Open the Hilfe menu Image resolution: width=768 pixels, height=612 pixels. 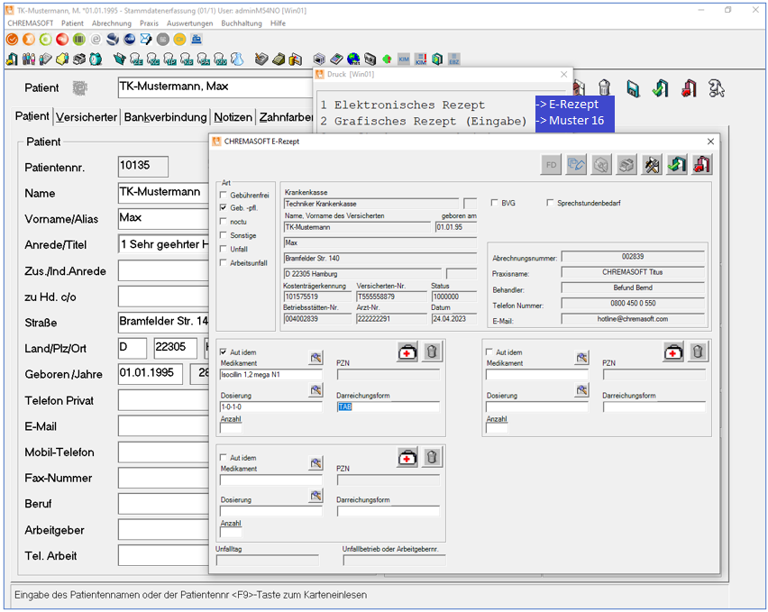pos(278,23)
